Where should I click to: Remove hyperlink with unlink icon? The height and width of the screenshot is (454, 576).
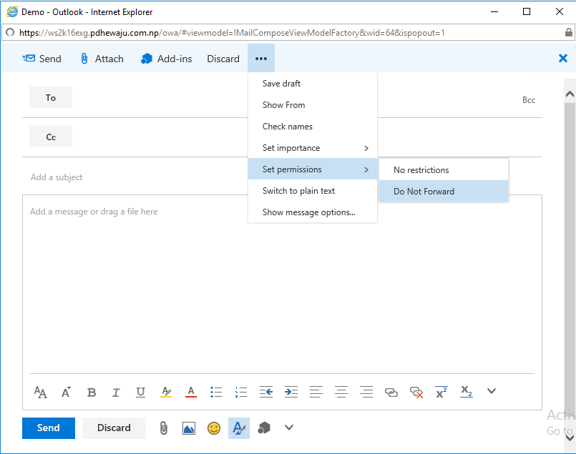pos(416,393)
